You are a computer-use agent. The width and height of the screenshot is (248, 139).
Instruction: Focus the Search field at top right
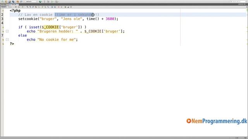point(238,2)
